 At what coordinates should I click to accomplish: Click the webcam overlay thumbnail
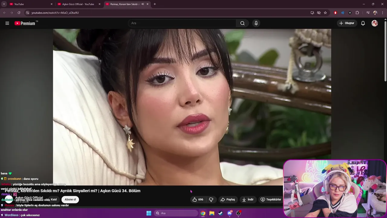click(x=335, y=188)
